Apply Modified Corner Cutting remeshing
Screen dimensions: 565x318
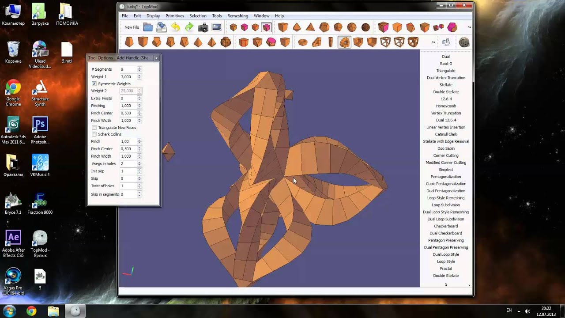point(446,163)
